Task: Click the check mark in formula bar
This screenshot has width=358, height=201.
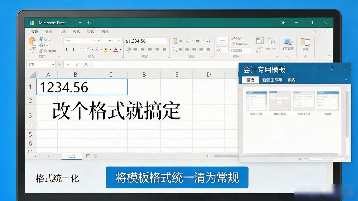Action: [x=77, y=64]
